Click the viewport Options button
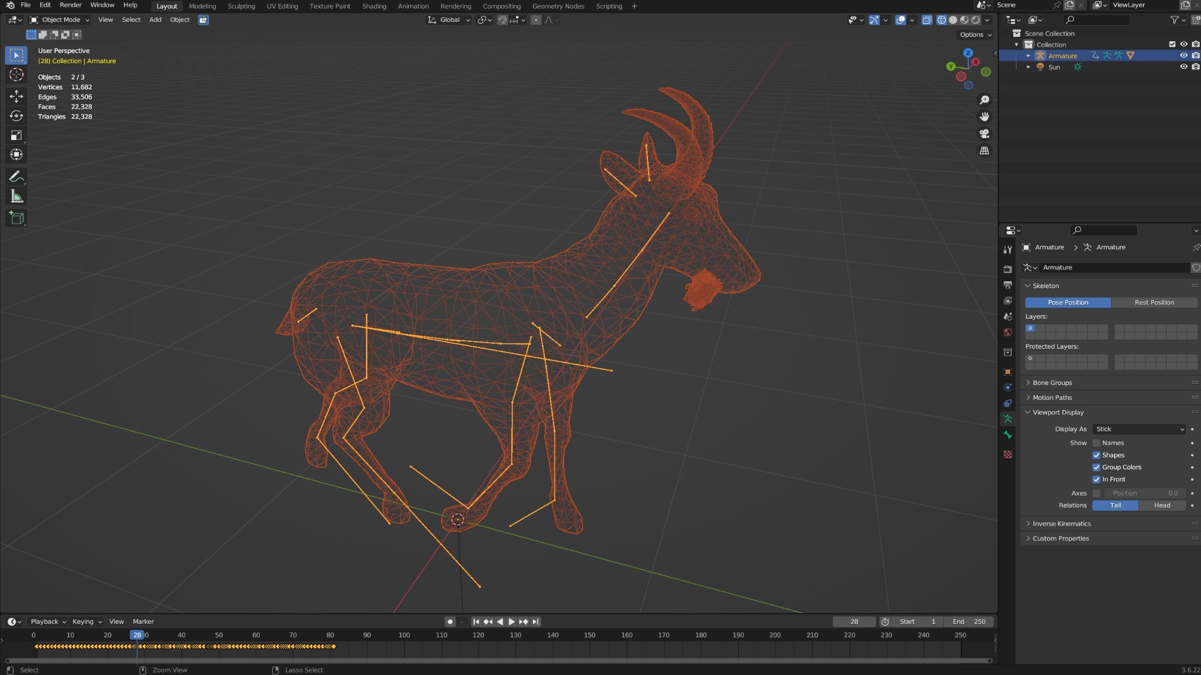This screenshot has height=675, width=1201. tap(975, 35)
